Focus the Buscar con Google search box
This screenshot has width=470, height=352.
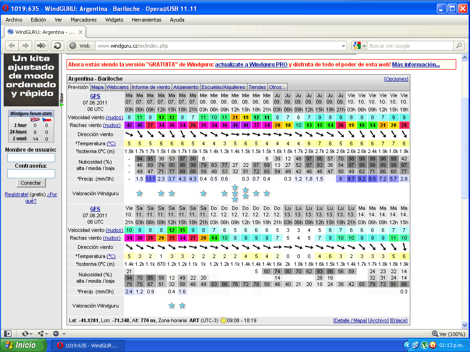[410, 46]
